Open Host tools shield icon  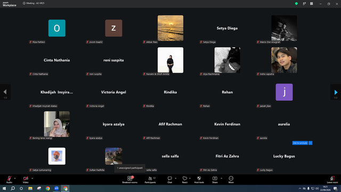(199, 179)
